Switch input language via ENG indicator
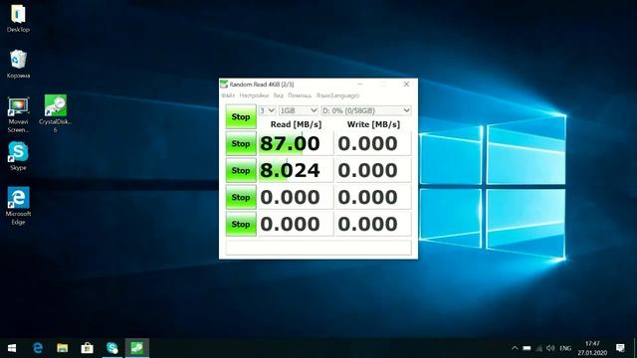 pyautogui.click(x=565, y=348)
